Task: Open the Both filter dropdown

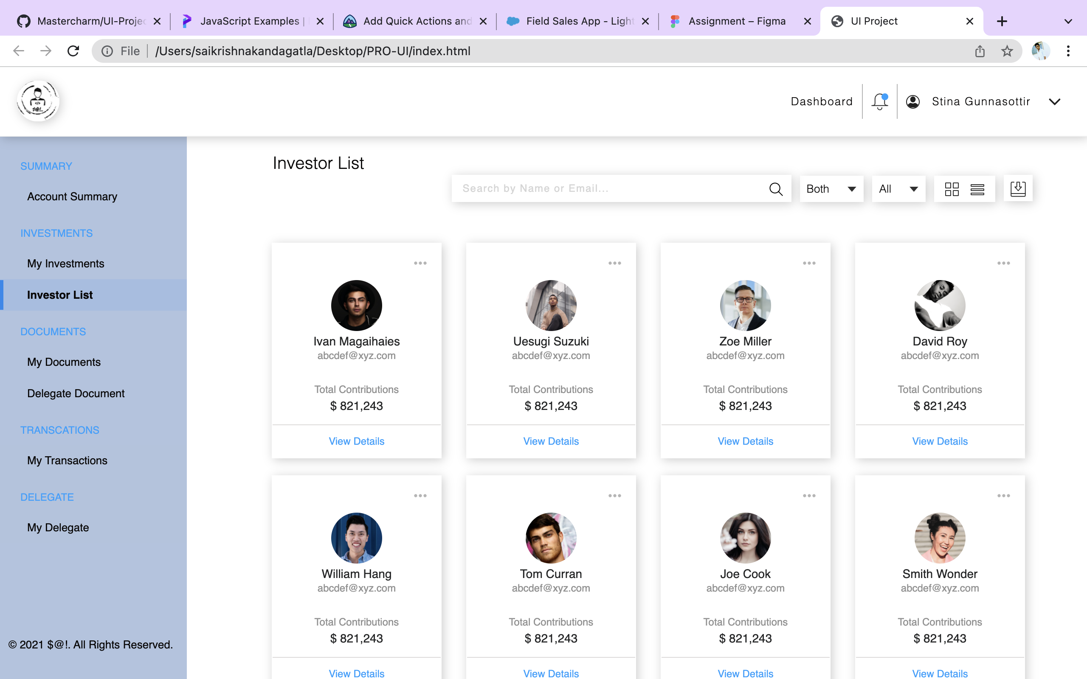Action: [x=831, y=189]
